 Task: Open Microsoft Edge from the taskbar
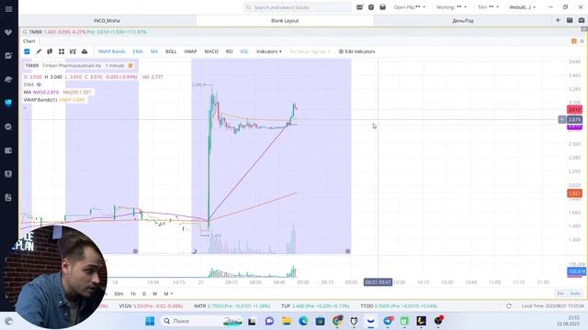click(303, 321)
